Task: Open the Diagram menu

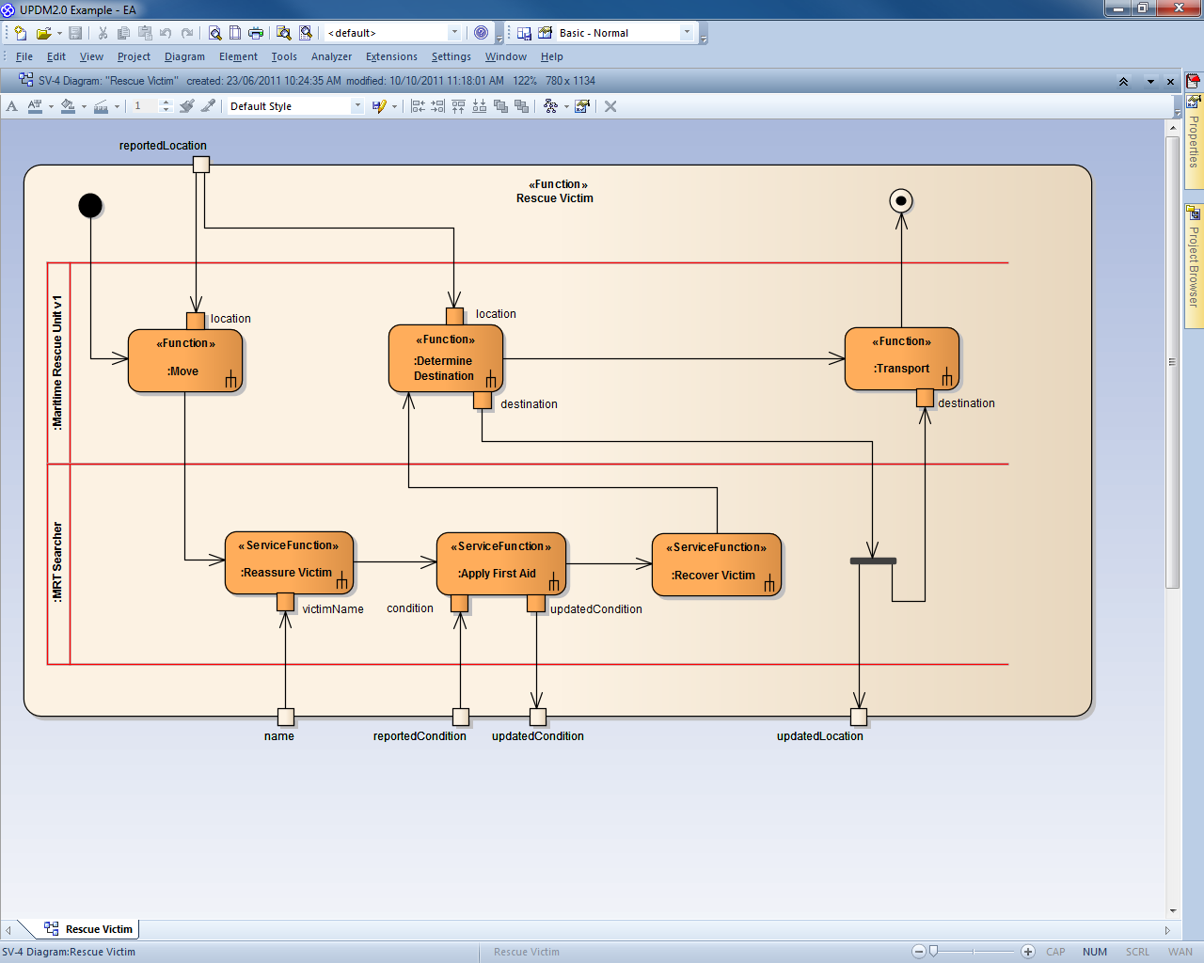Action: pyautogui.click(x=184, y=56)
